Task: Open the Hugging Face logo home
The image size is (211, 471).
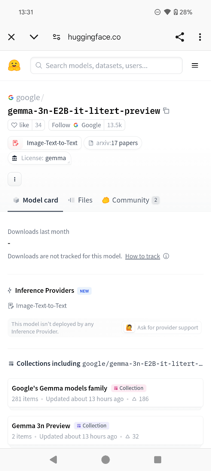Action: [x=14, y=65]
